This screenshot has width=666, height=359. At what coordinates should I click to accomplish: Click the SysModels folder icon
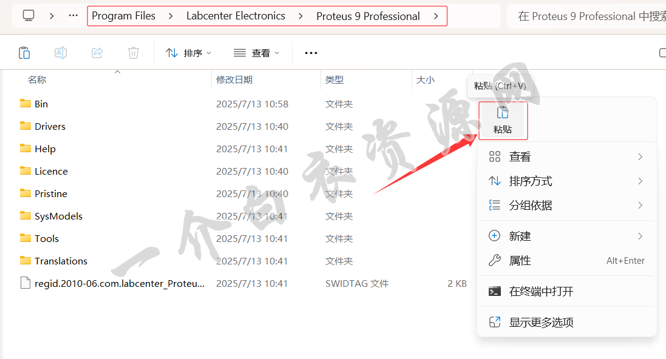[25, 215]
